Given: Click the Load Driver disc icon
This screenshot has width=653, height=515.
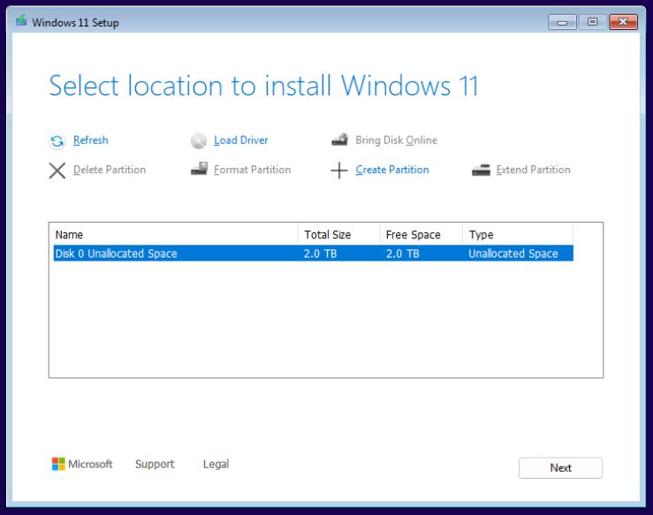Looking at the screenshot, I should click(x=199, y=141).
